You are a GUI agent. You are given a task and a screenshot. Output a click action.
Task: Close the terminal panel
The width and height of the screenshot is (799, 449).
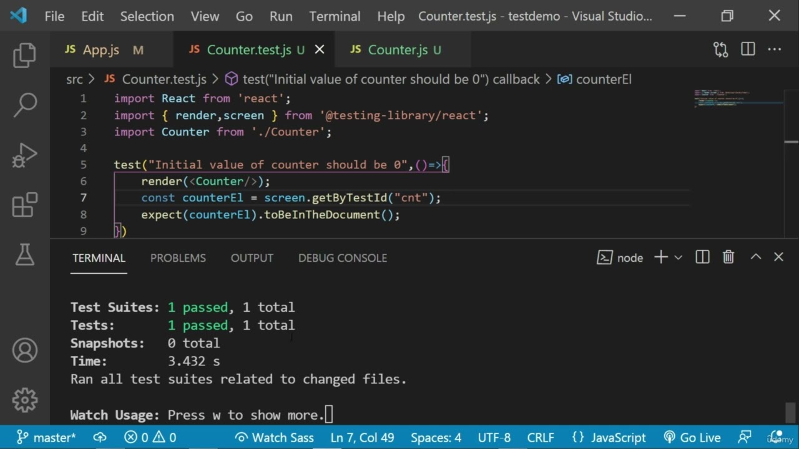778,257
